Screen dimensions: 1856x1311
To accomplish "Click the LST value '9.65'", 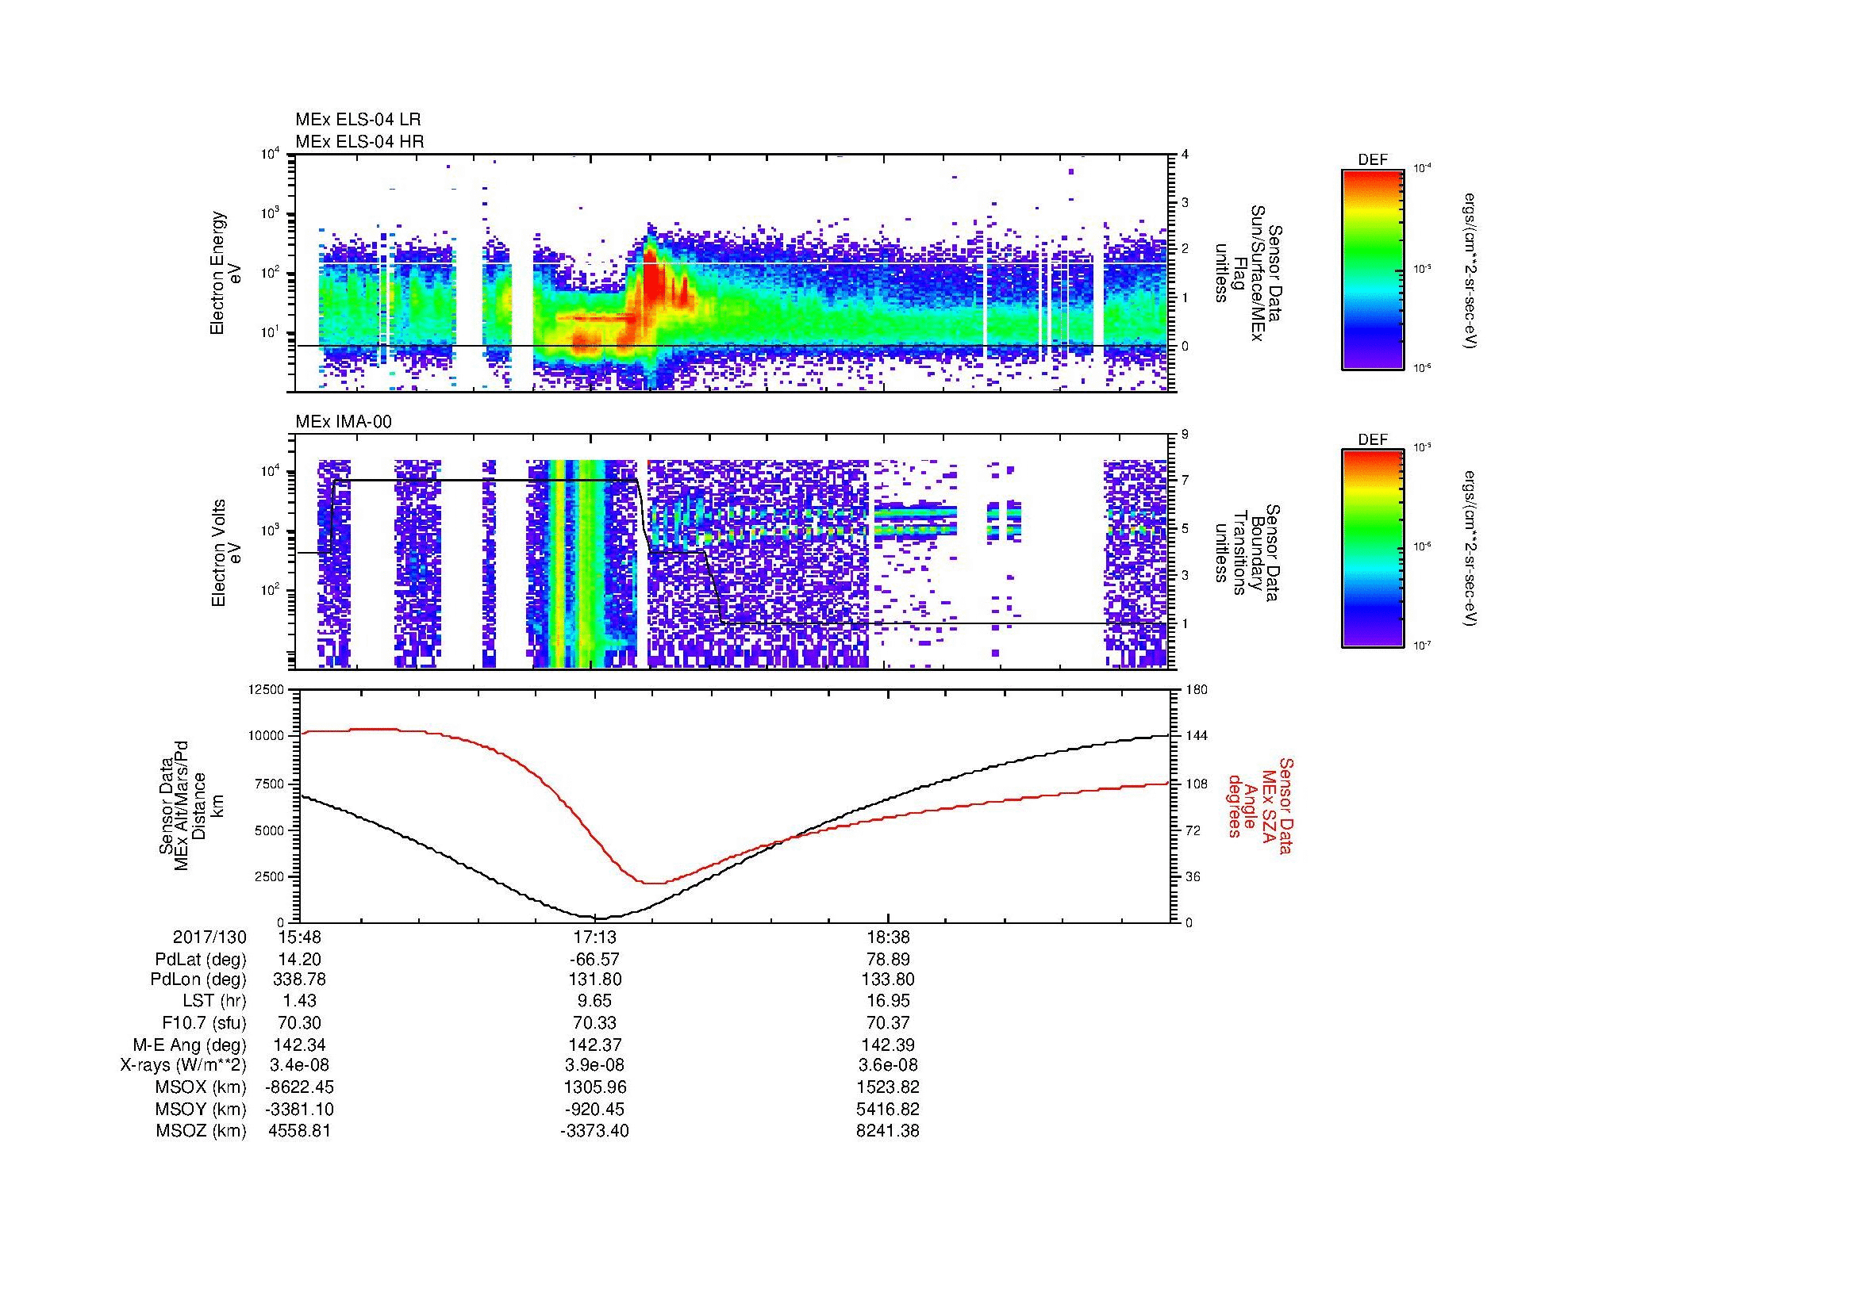I will 594,1001.
